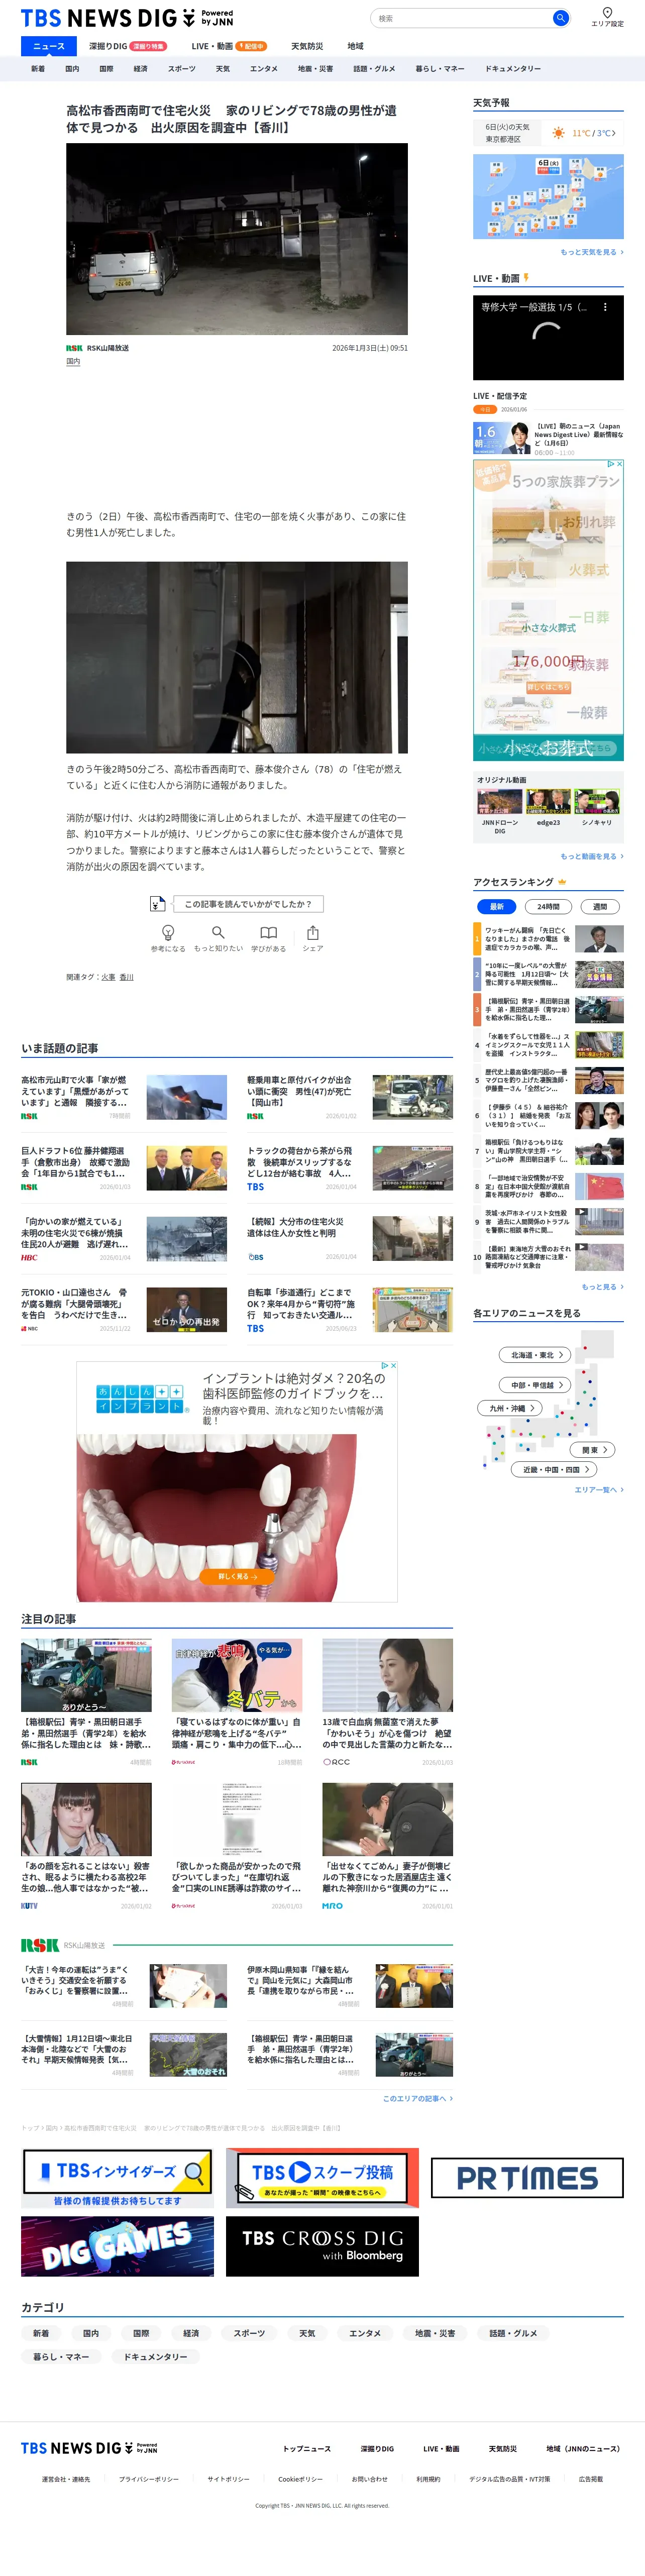
Task: Open the JNNドローンDIG video thumbnail
Action: point(500,801)
